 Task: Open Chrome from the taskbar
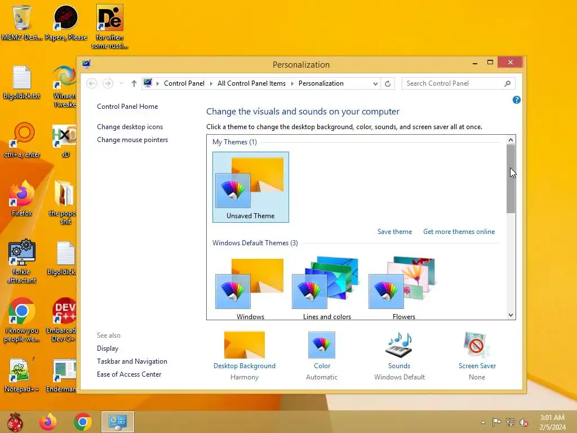click(83, 422)
